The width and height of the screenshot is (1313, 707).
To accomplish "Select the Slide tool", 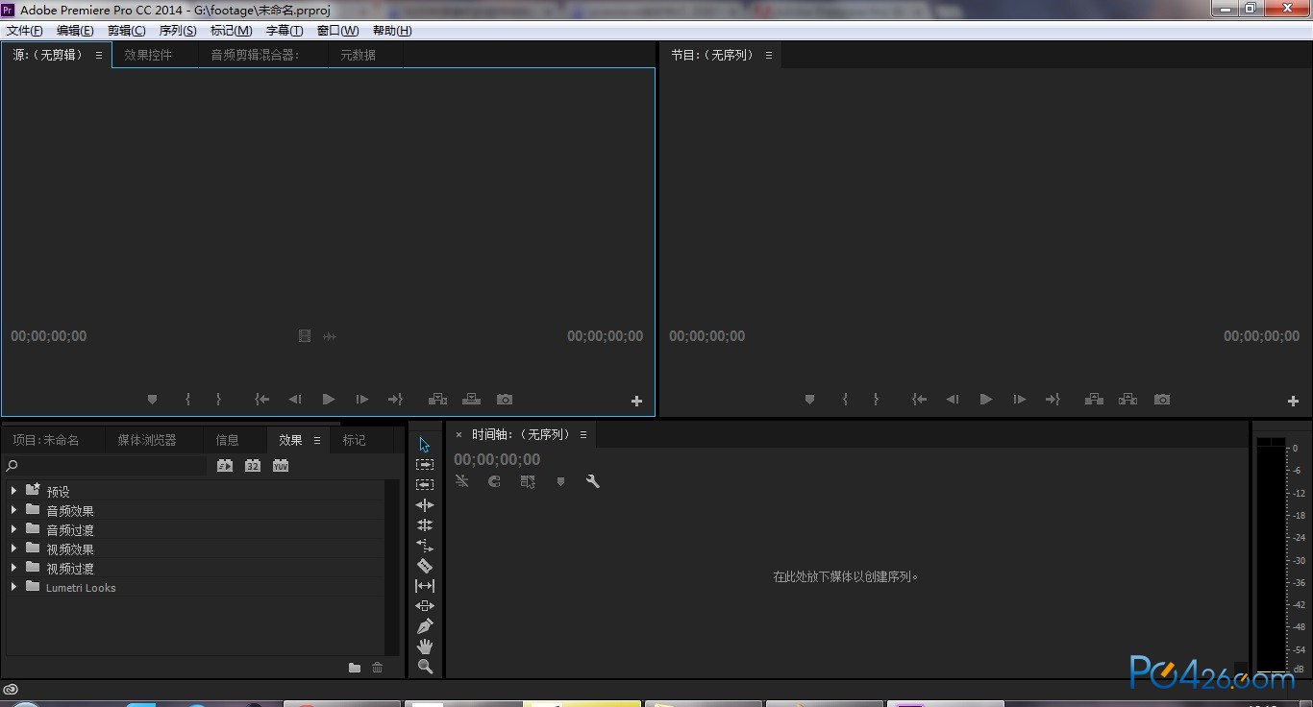I will (x=425, y=606).
